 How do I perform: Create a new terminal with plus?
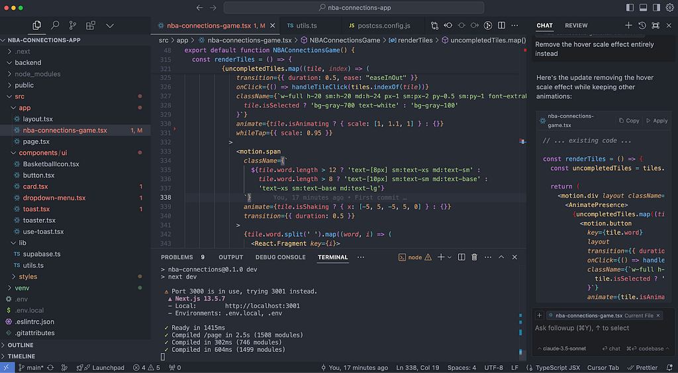point(440,257)
